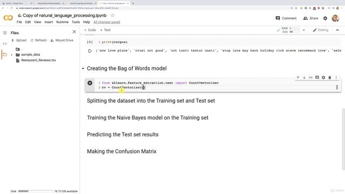Screen dimensions: 345x194
Task: Open the View menu
Action: 37,22
